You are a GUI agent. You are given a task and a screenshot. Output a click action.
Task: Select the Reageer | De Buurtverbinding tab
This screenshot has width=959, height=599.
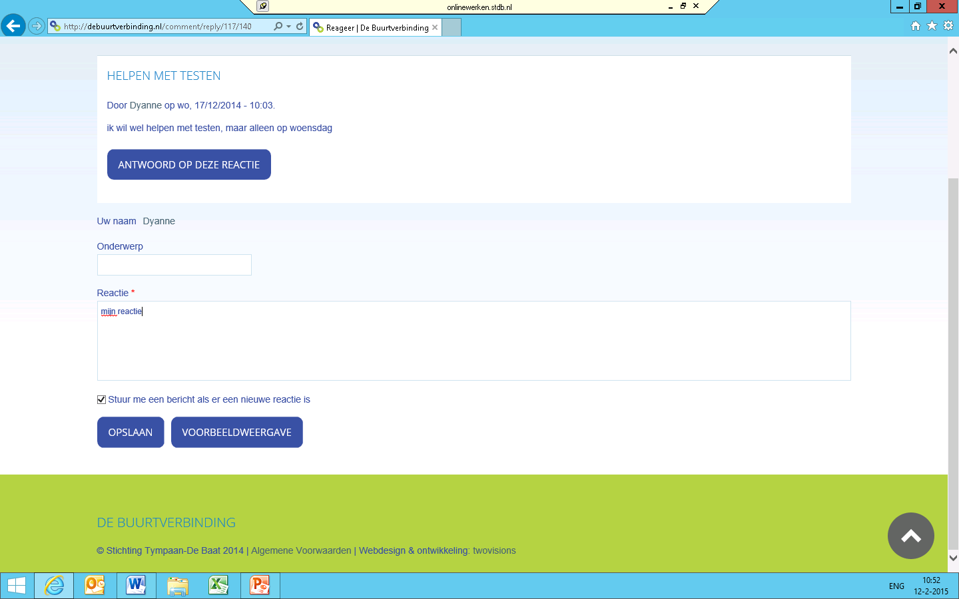[x=376, y=27]
